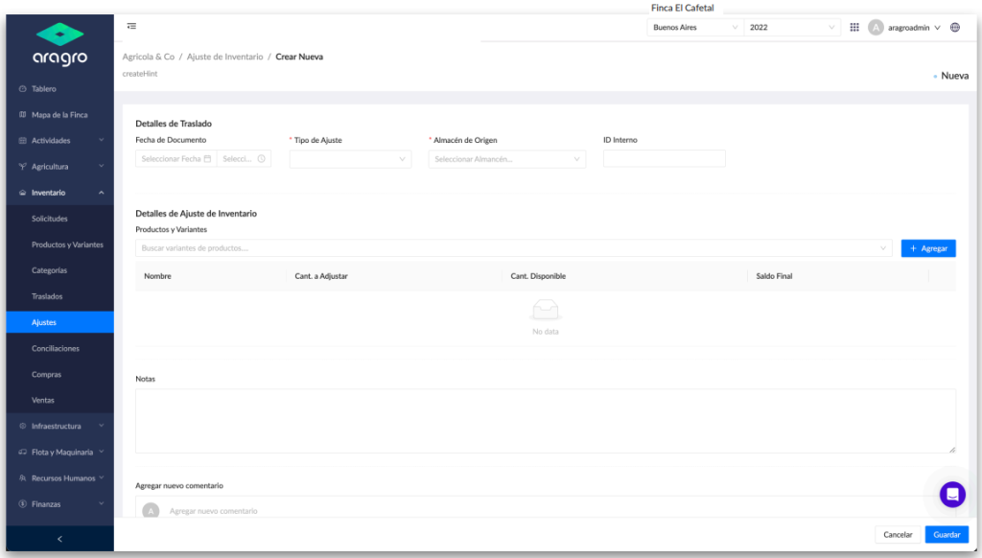Expand the Finanzas menu
The width and height of the screenshot is (982, 558).
click(x=60, y=504)
